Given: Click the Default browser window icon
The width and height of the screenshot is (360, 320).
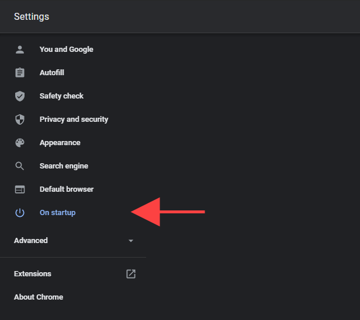Looking at the screenshot, I should point(20,189).
